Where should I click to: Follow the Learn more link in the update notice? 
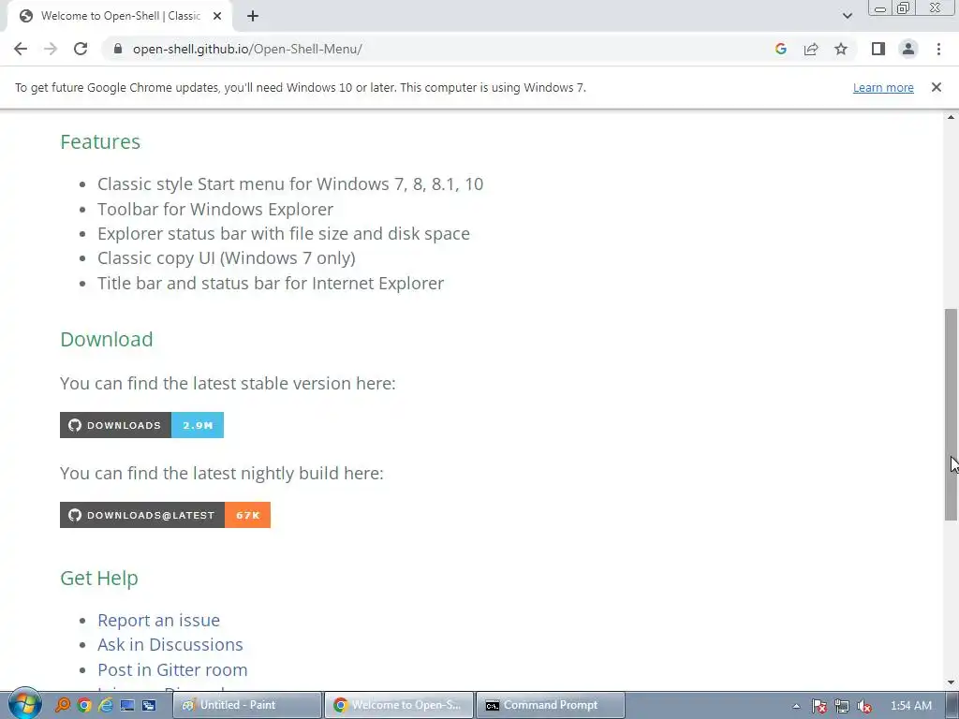click(x=883, y=87)
